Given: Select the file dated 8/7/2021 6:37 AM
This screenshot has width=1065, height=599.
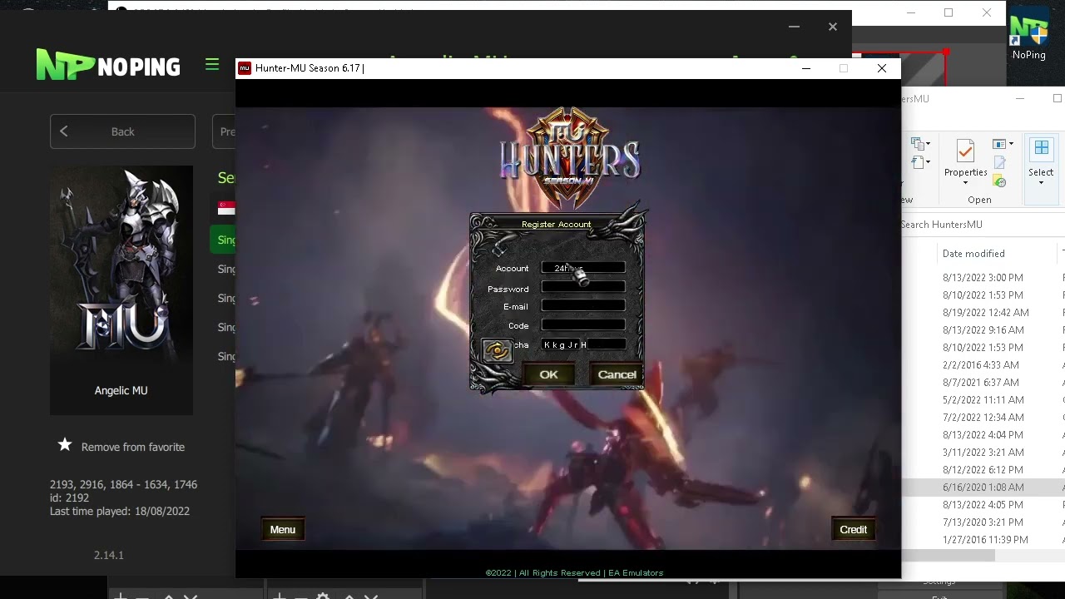Looking at the screenshot, I should (980, 383).
